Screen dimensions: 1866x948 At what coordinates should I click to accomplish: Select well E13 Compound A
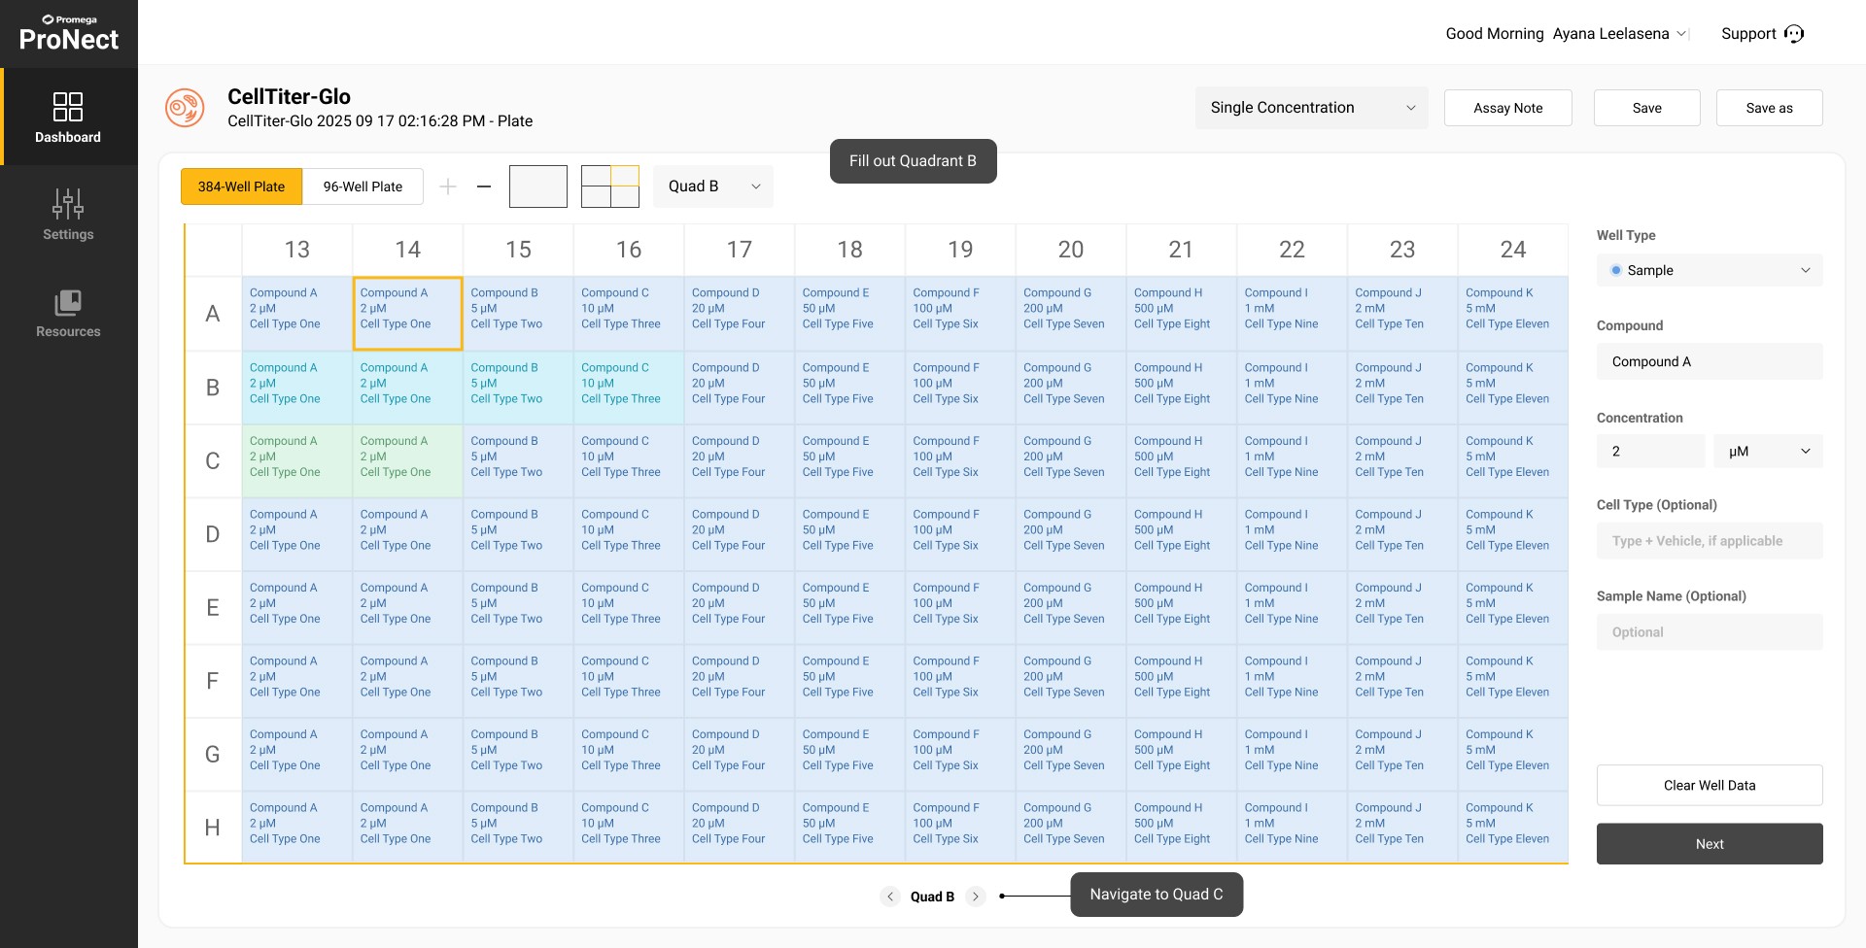pyautogui.click(x=297, y=607)
